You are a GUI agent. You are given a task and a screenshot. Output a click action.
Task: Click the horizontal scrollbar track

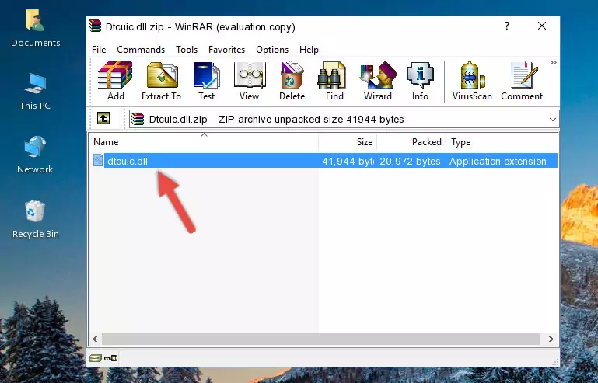coord(321,339)
